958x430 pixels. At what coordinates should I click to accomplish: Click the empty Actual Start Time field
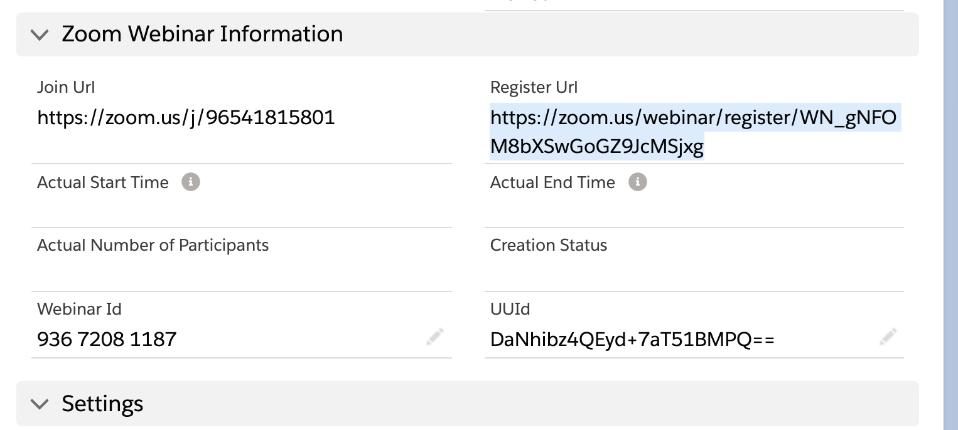tap(241, 211)
